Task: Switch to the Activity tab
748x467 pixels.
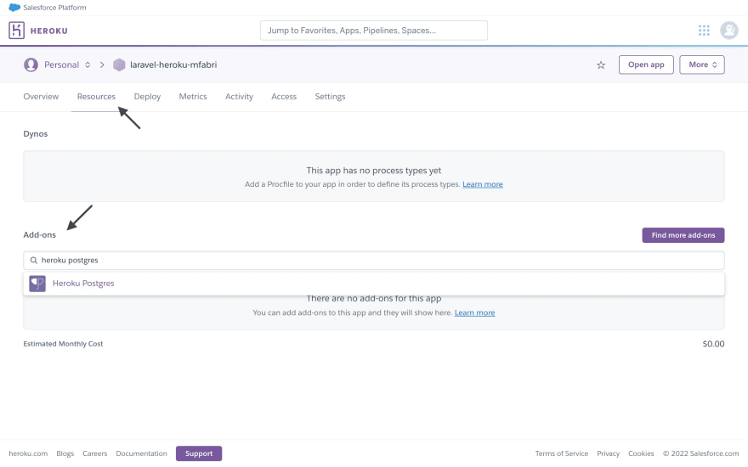Action: tap(239, 96)
